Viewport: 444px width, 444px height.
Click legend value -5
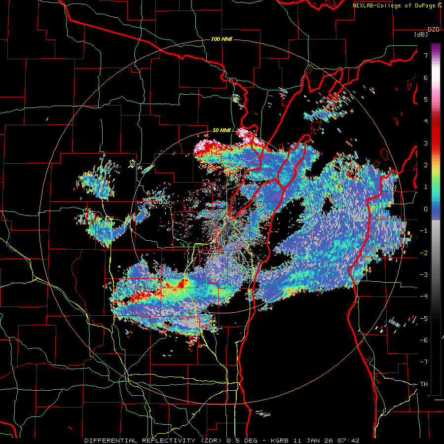click(x=424, y=319)
